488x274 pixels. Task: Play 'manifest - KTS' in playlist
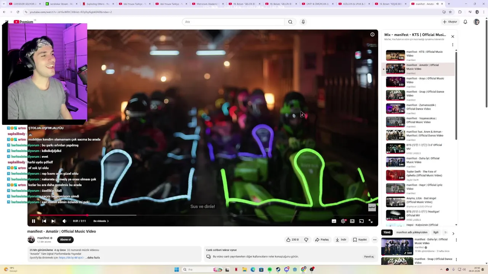[x=418, y=56]
